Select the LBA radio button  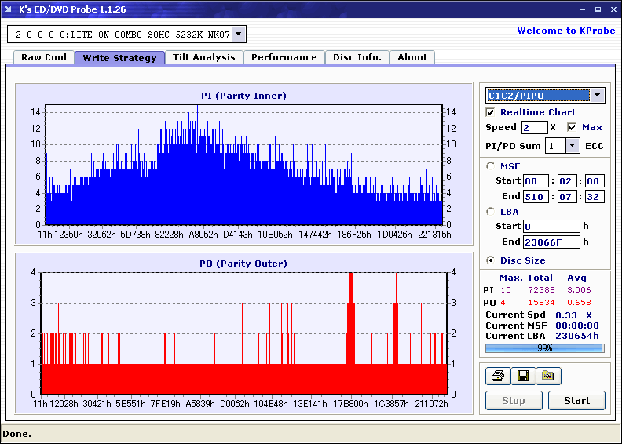click(x=491, y=211)
